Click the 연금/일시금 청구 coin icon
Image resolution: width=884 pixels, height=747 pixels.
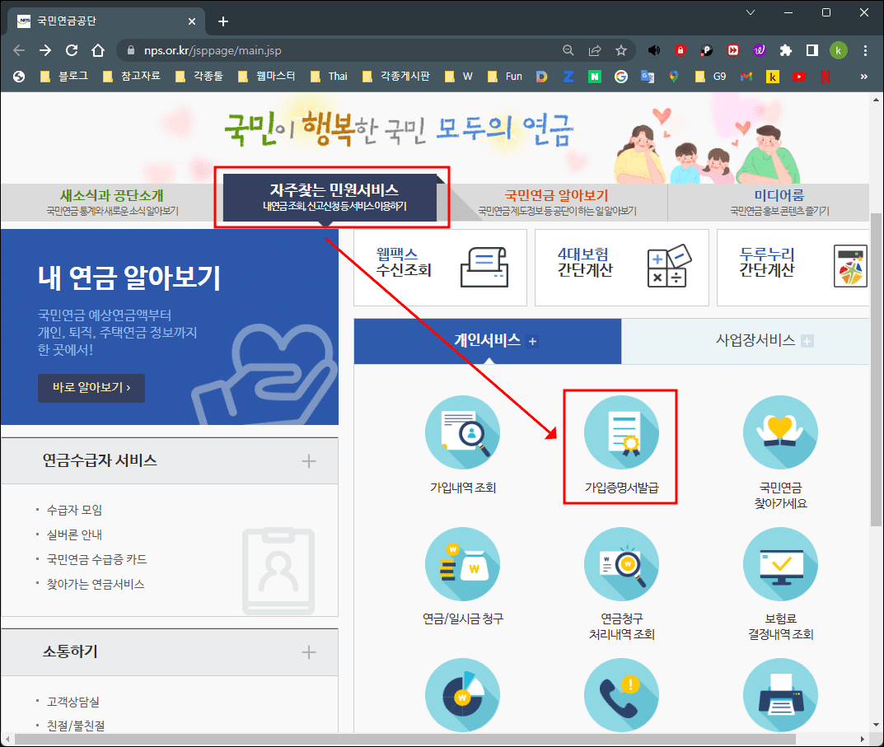[x=462, y=564]
